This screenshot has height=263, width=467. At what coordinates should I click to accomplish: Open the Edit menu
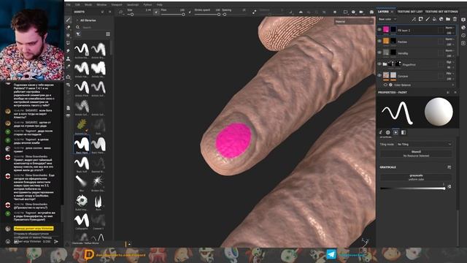pos(77,5)
